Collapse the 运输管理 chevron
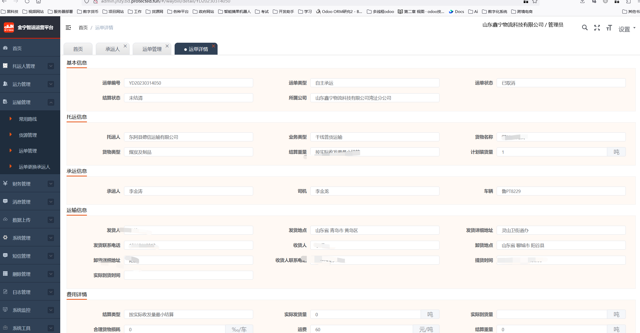Image resolution: width=640 pixels, height=333 pixels. click(x=51, y=102)
